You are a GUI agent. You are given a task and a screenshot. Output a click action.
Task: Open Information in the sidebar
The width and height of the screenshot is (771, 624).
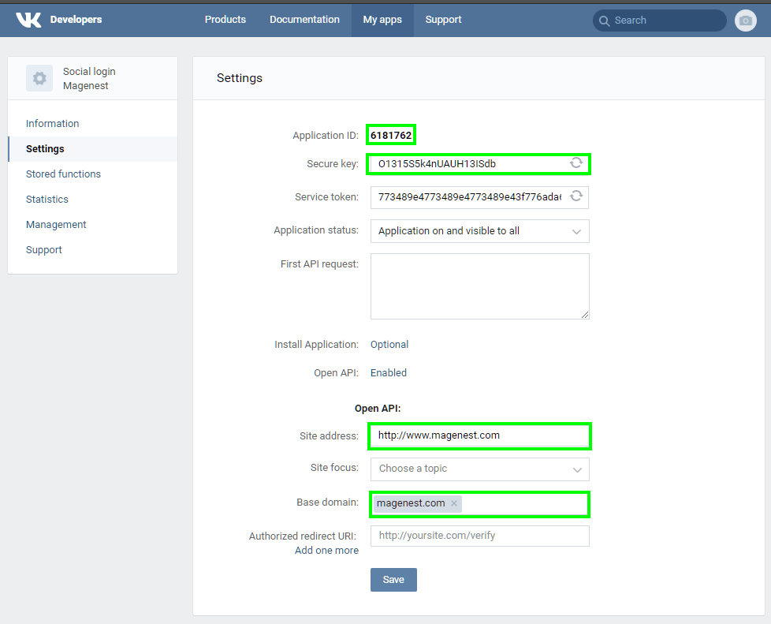tap(53, 124)
